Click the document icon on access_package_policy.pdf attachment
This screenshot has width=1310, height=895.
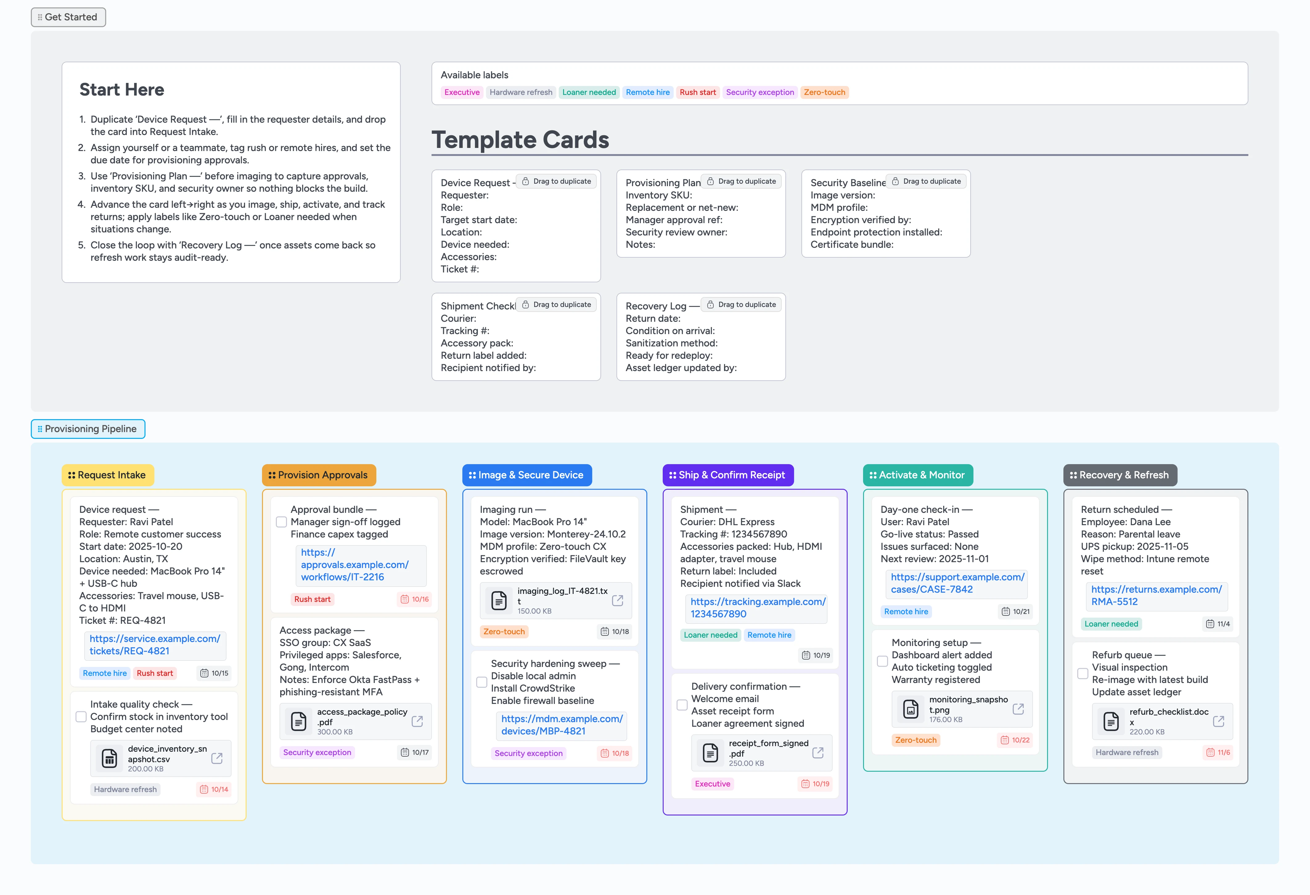point(299,721)
